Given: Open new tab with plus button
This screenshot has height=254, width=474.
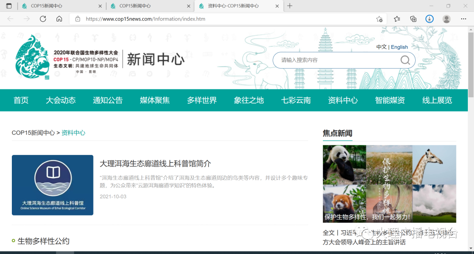Looking at the screenshot, I should pos(290,6).
